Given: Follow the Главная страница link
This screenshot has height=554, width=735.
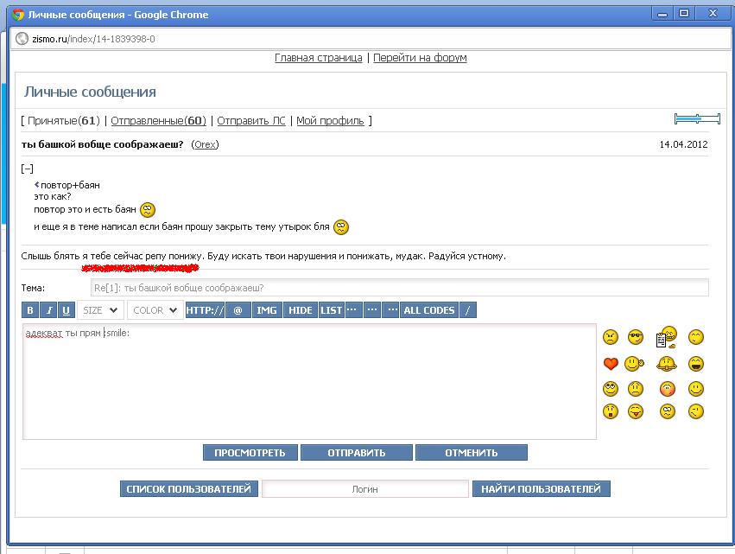Looking at the screenshot, I should [x=319, y=58].
